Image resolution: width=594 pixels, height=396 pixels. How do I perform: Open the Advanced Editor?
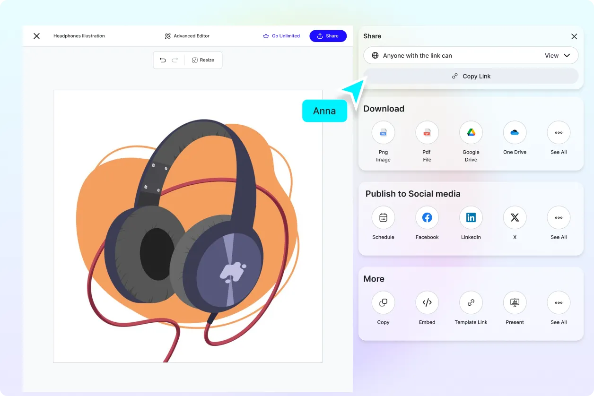coord(187,36)
